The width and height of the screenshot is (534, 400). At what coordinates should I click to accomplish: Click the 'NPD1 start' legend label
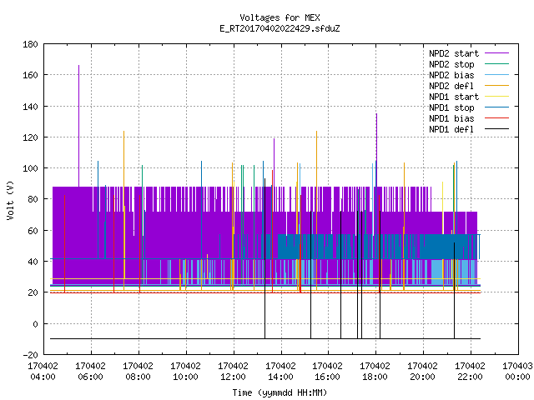tap(454, 97)
